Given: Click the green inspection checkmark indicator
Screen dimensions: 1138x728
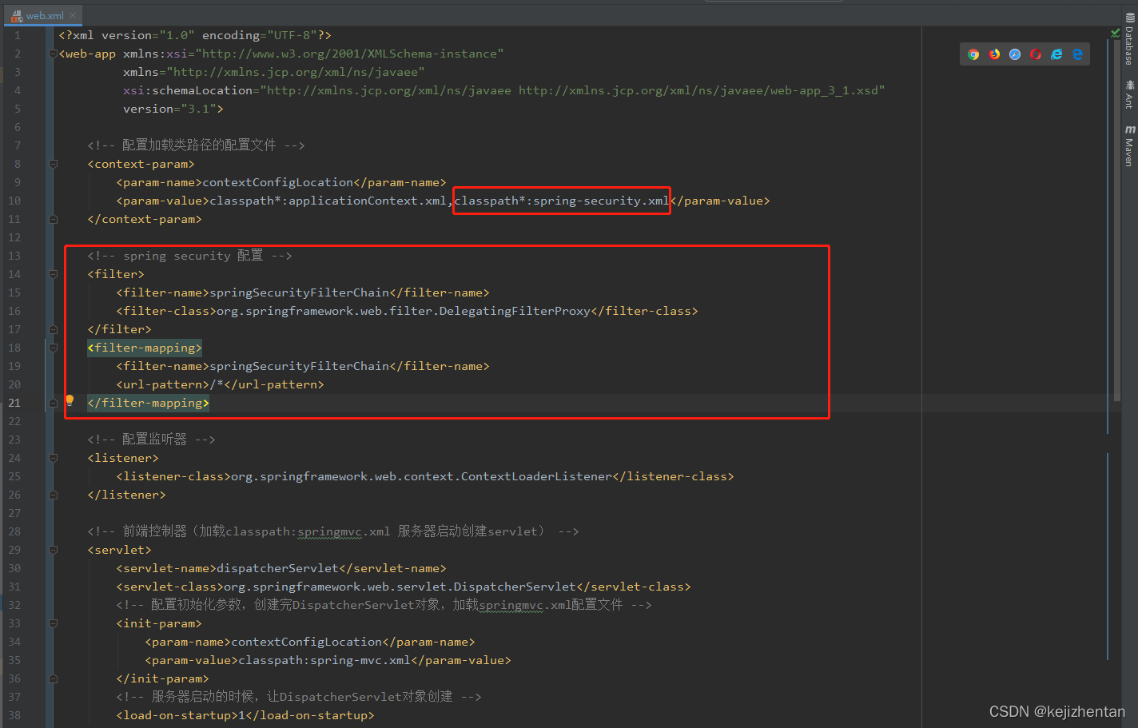Looking at the screenshot, I should [1115, 33].
